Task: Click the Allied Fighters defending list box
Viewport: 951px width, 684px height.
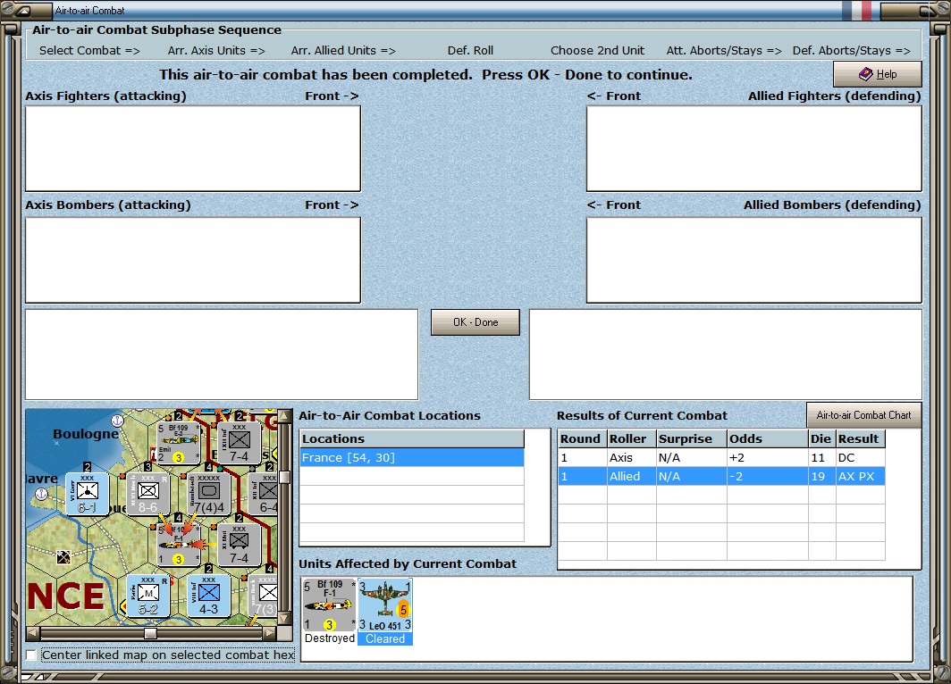Action: [x=753, y=148]
